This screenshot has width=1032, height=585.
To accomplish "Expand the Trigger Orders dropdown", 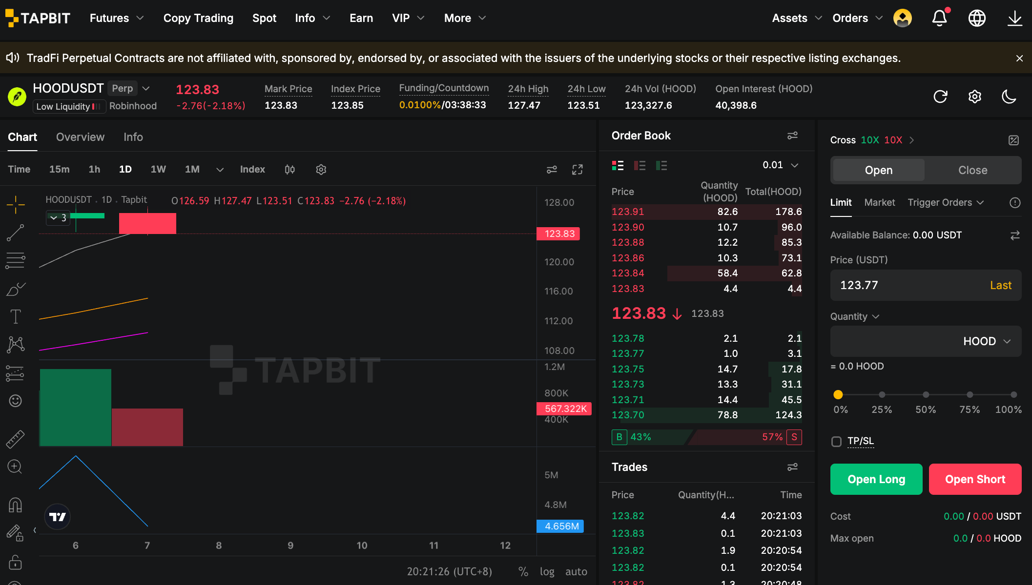I will coord(946,202).
